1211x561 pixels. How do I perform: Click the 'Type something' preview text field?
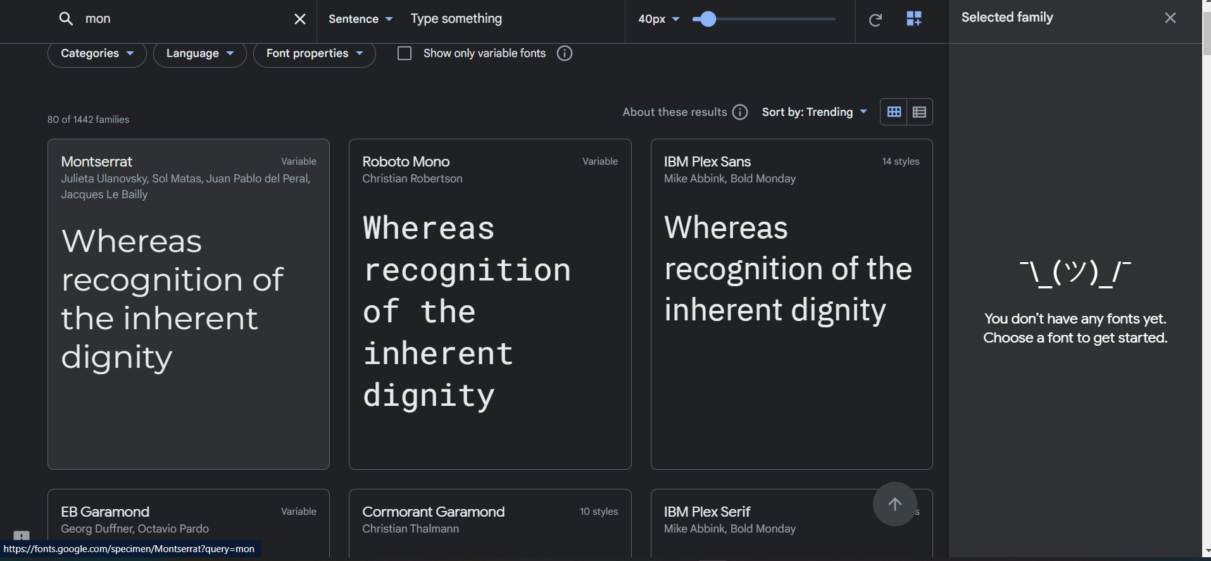(513, 19)
